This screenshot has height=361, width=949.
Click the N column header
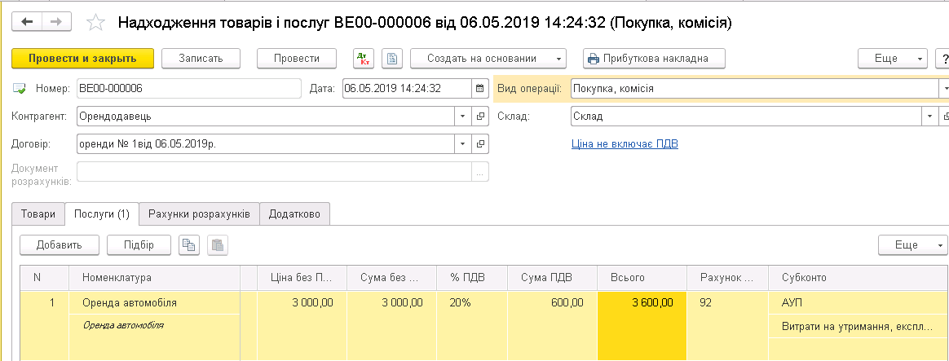[x=44, y=278]
